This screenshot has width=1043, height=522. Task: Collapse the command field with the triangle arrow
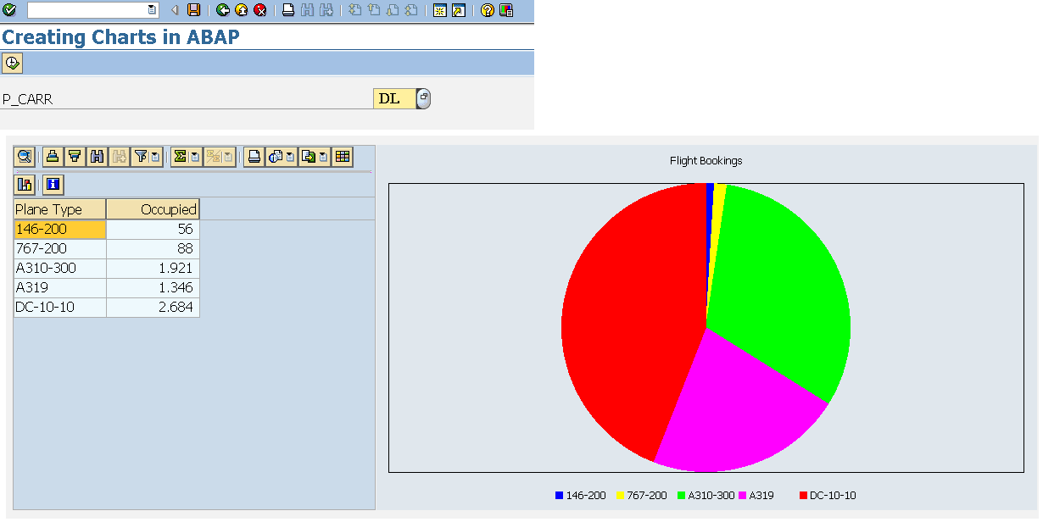(x=175, y=10)
